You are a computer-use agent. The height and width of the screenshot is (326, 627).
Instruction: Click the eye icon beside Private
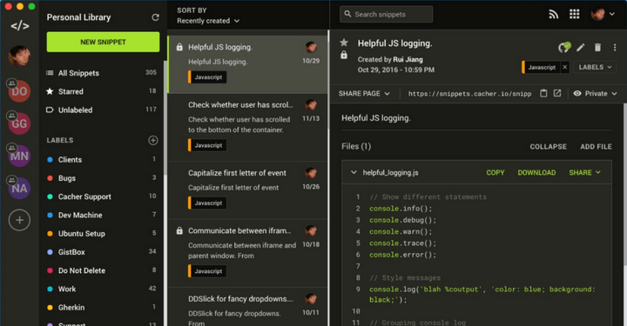(577, 93)
